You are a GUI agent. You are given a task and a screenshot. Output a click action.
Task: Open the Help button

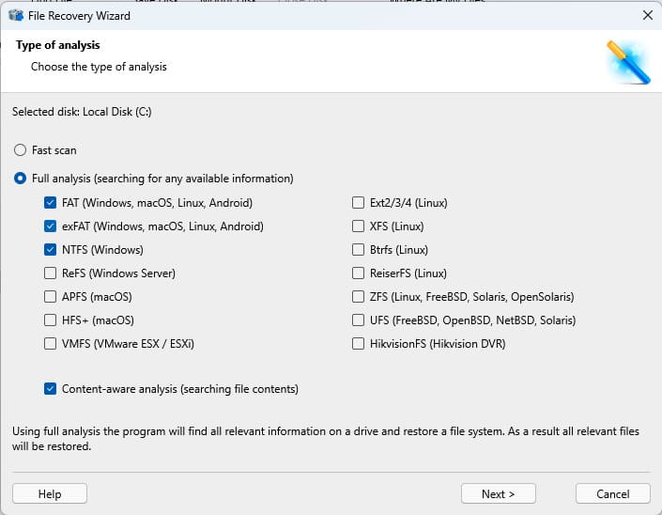click(x=50, y=494)
